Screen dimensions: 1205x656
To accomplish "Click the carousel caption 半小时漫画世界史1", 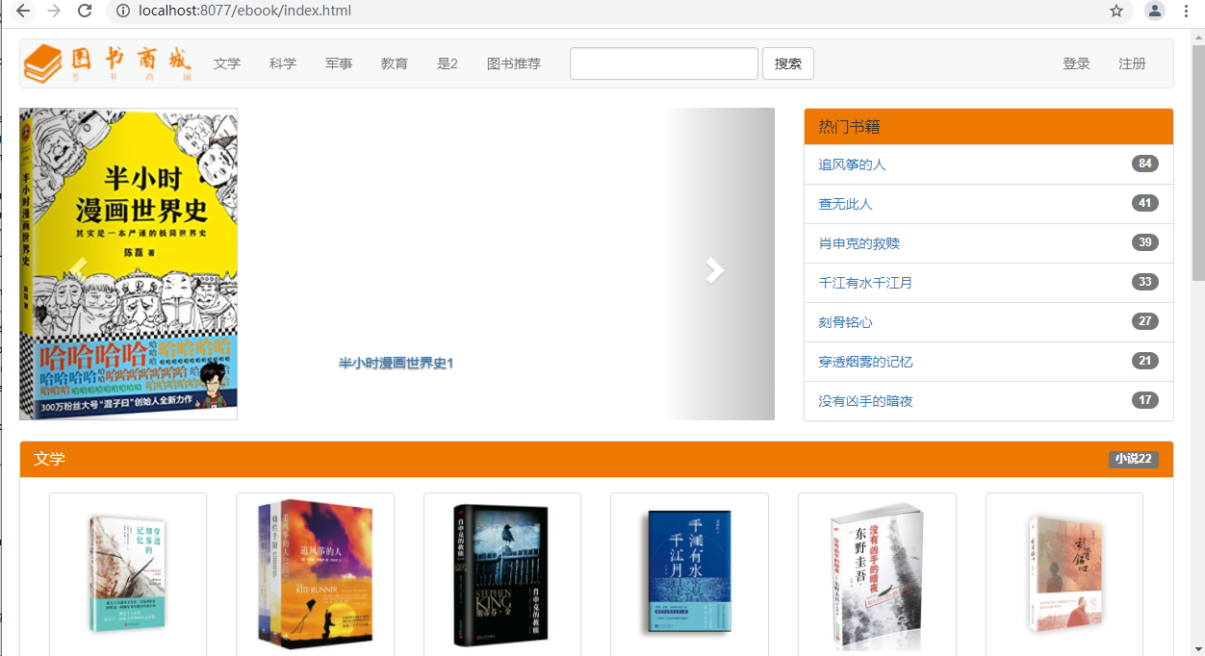I will (396, 363).
